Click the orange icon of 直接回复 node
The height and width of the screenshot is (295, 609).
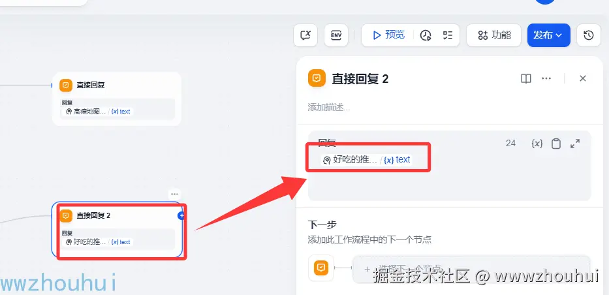pyautogui.click(x=66, y=85)
